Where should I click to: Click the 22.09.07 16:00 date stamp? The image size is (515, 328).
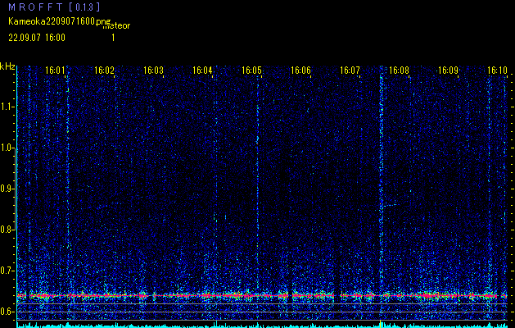[37, 38]
